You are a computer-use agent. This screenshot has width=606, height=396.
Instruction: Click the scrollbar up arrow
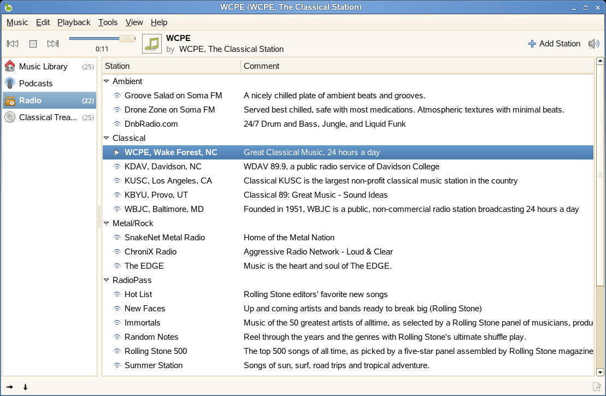coord(600,61)
